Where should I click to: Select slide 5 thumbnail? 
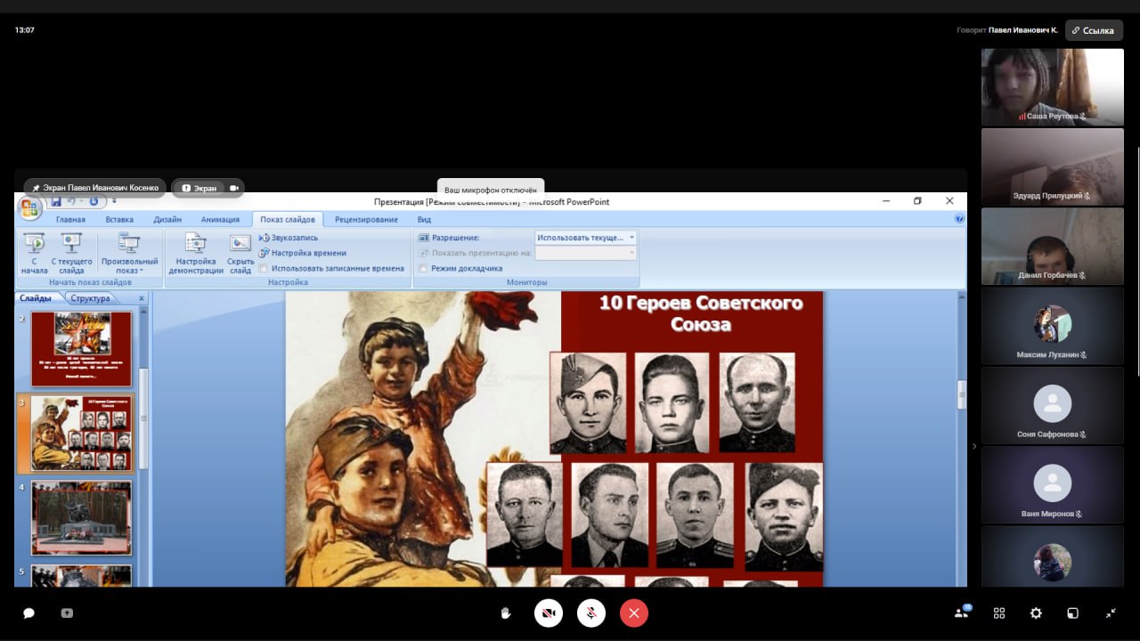point(81,575)
